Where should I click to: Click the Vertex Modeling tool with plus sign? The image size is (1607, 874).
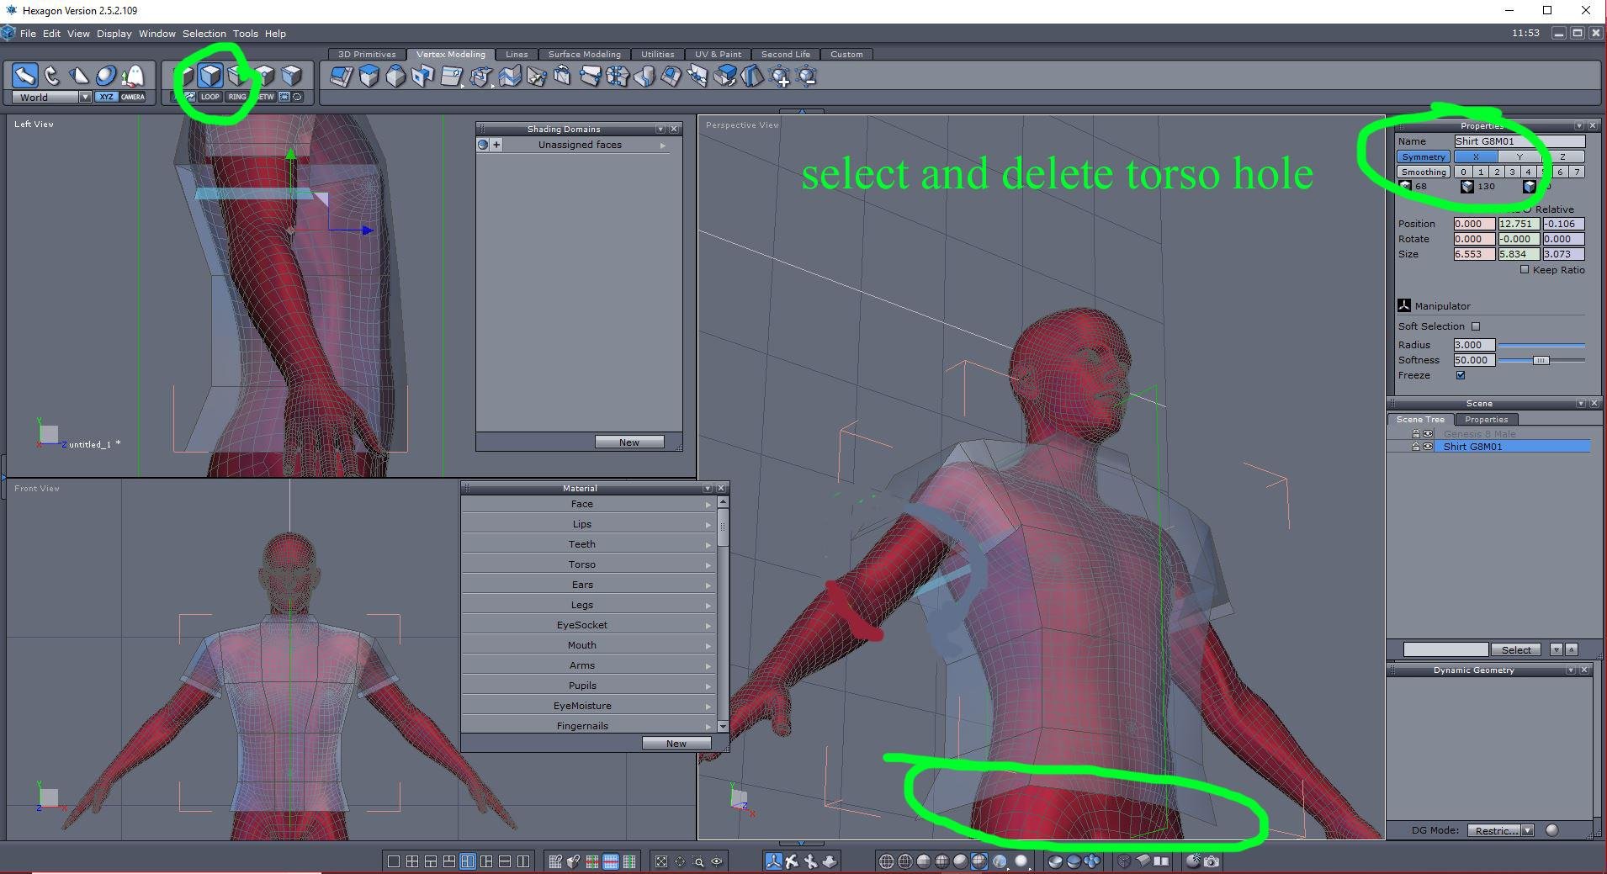pos(780,77)
